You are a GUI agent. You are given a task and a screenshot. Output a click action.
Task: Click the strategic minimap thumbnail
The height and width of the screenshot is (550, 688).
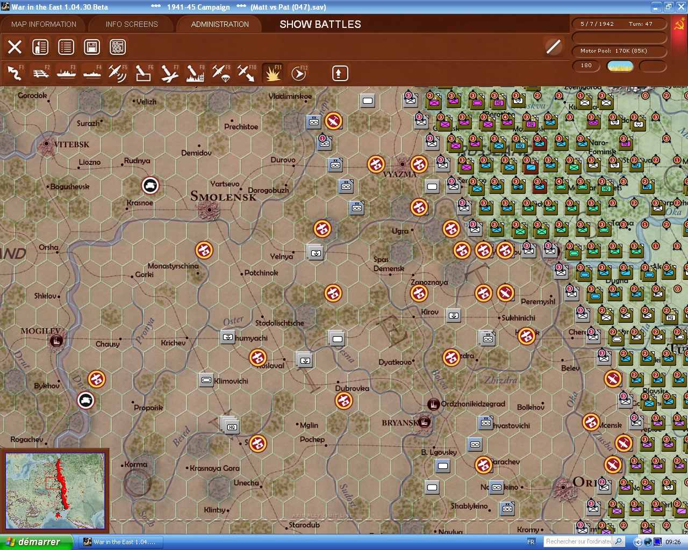pyautogui.click(x=55, y=491)
